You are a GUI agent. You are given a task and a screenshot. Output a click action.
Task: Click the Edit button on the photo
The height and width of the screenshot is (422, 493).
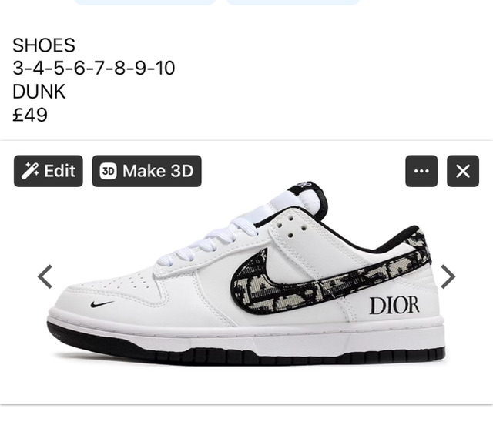tap(49, 171)
